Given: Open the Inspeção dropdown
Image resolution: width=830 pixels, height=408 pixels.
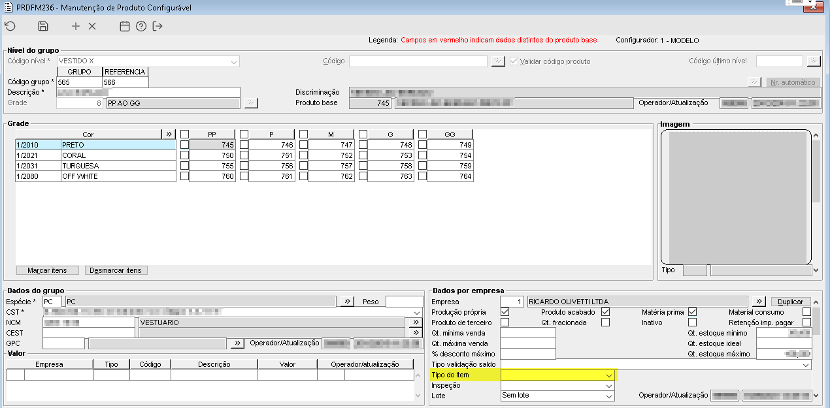Looking at the screenshot, I should coord(609,386).
